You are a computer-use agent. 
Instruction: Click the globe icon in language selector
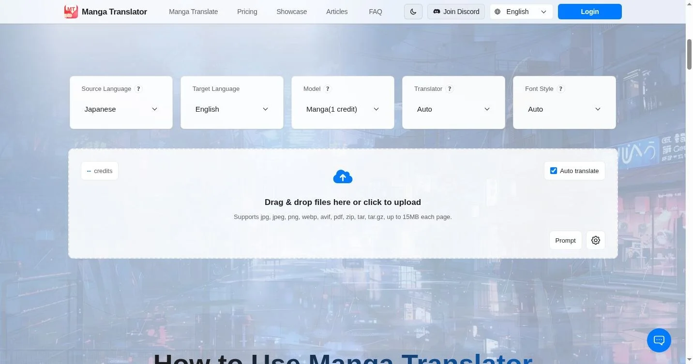(x=497, y=12)
